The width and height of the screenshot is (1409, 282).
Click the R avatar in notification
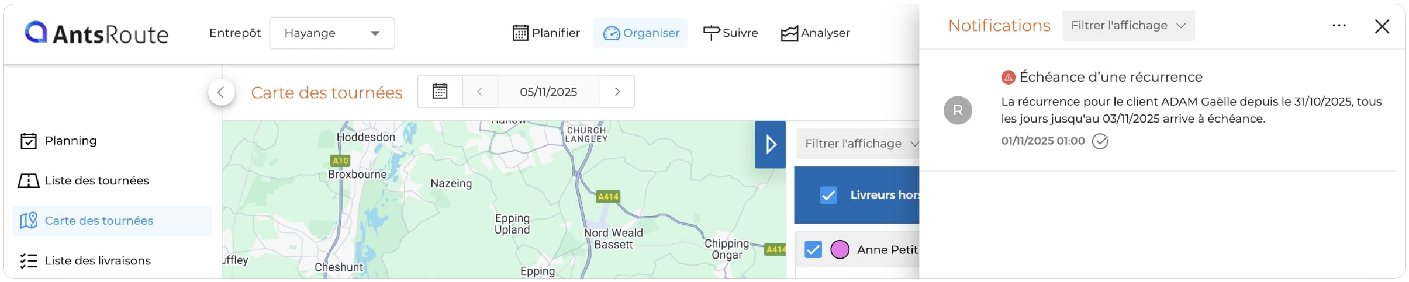pyautogui.click(x=958, y=110)
